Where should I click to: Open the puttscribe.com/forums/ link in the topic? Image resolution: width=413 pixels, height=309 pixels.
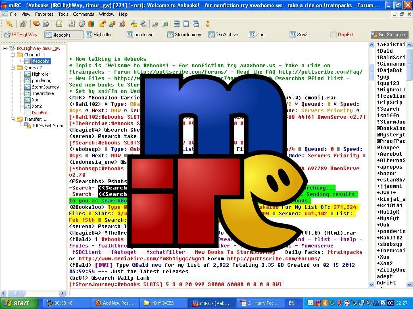click(180, 72)
